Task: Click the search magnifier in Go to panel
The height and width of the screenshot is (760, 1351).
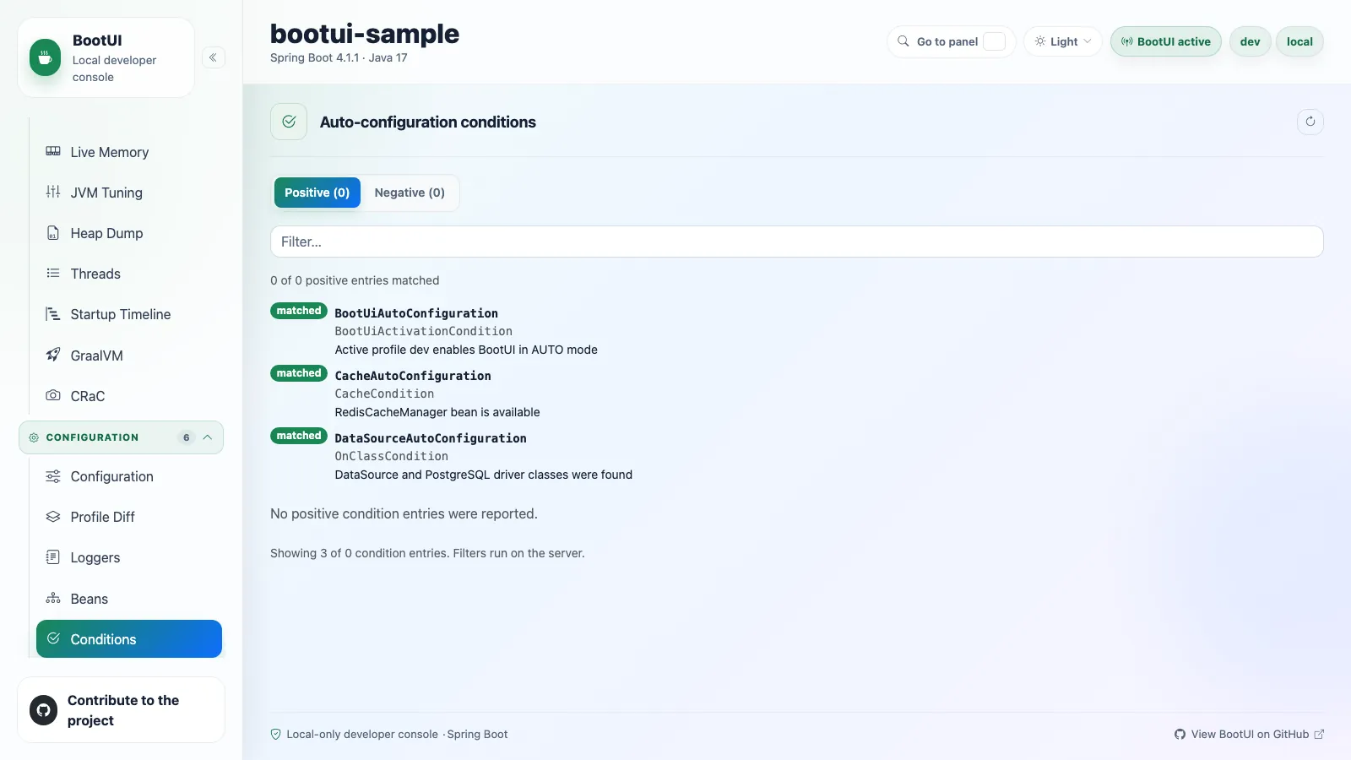Action: tap(903, 41)
